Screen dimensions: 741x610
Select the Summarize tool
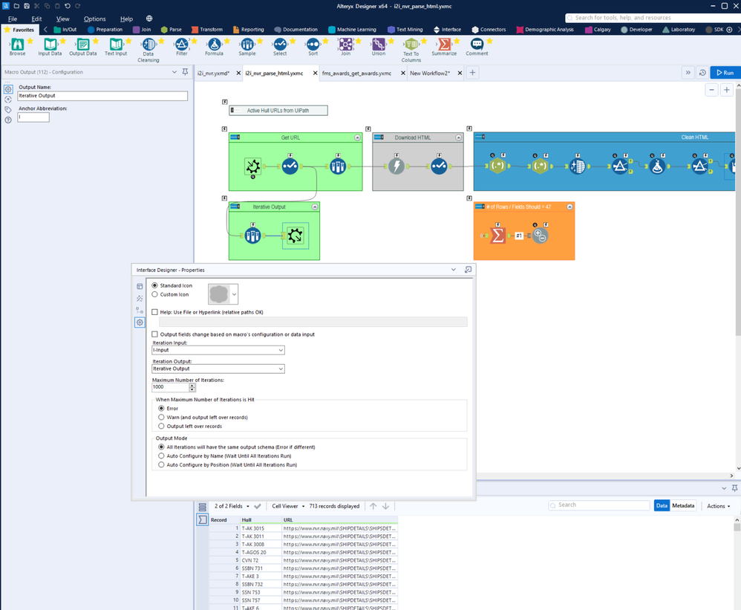[444, 46]
